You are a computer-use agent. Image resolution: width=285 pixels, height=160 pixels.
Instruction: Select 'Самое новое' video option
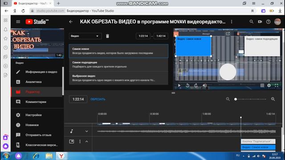118,51
